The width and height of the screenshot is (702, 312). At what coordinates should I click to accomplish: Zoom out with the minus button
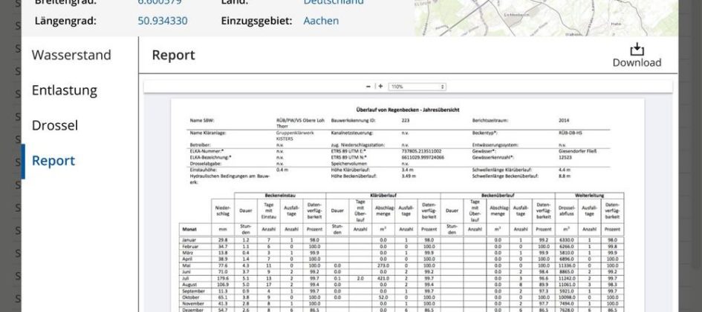(x=368, y=86)
